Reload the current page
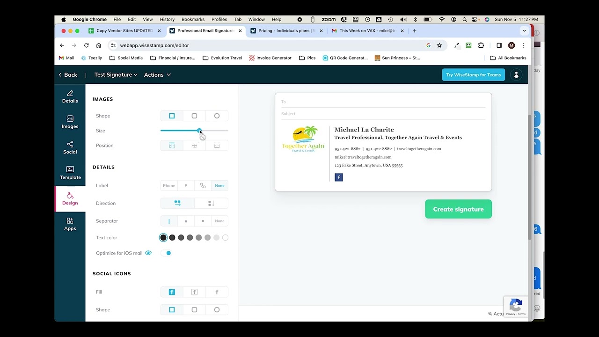 coord(86,45)
